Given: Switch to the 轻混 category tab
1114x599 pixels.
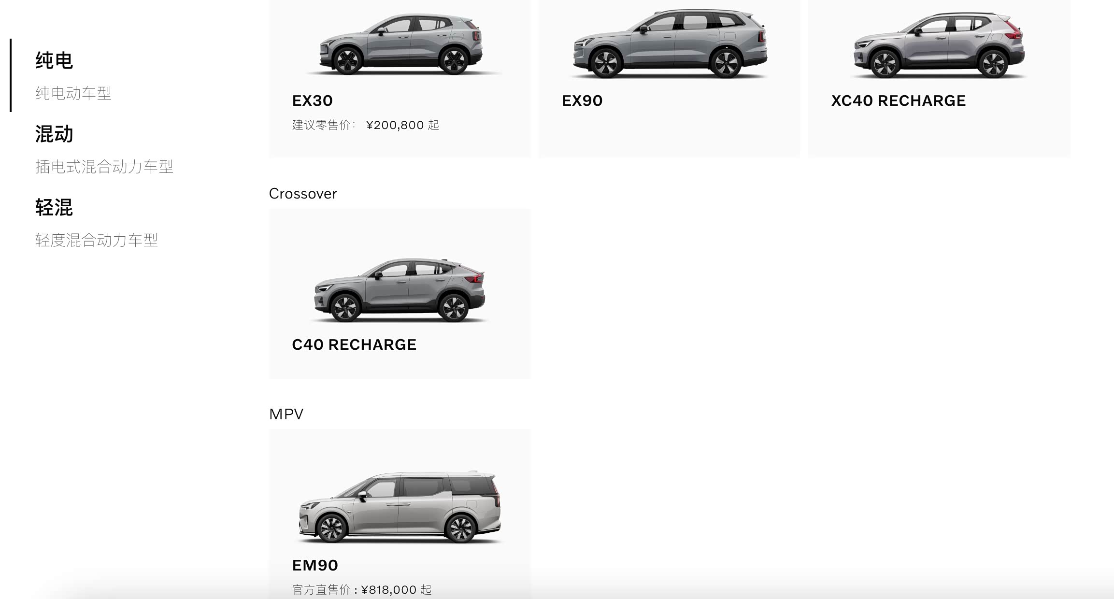Looking at the screenshot, I should tap(54, 208).
